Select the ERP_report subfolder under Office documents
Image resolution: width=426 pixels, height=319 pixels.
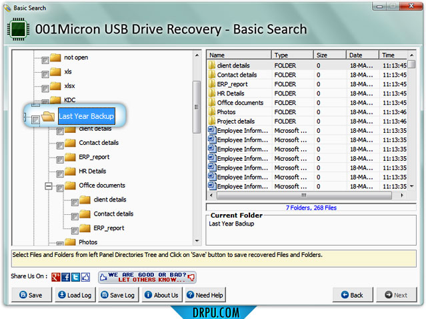click(x=109, y=228)
